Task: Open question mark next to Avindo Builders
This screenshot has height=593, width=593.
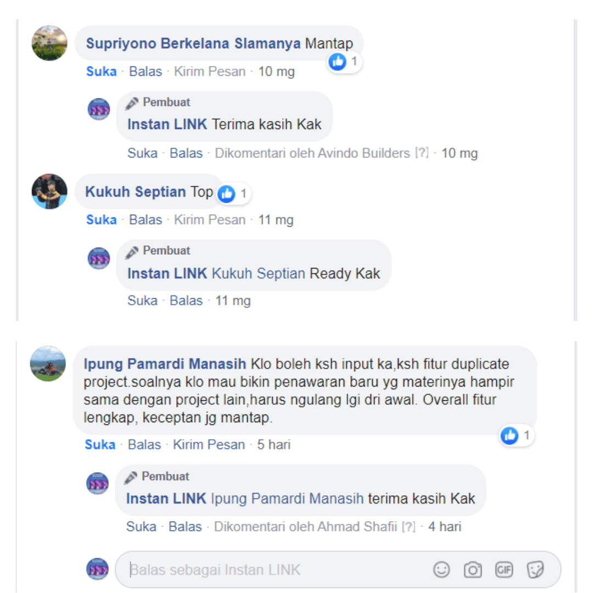Action: tap(422, 153)
